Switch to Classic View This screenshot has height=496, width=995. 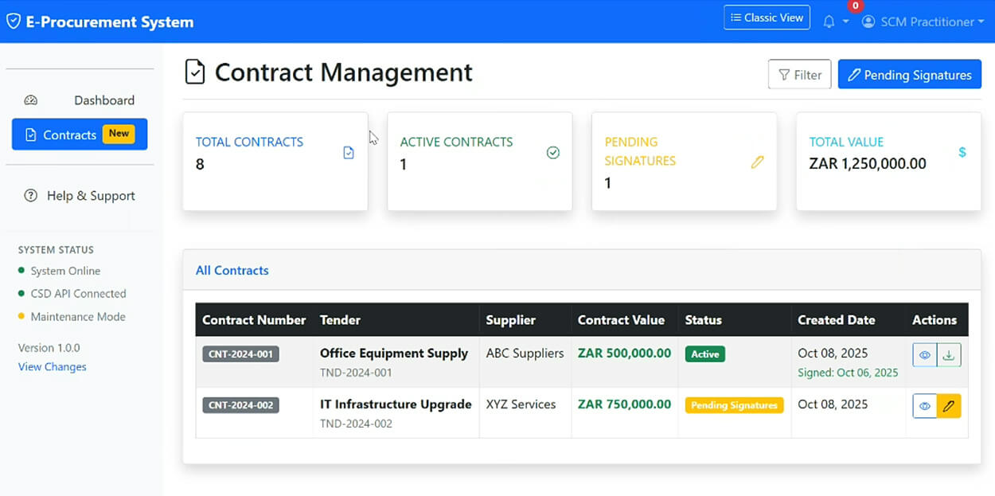tap(767, 18)
